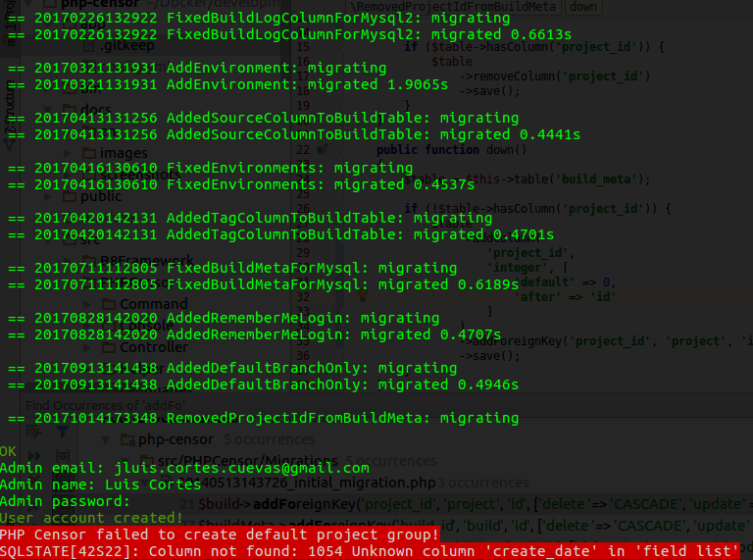Select the .gitkeep file in project tree
Viewport: 753px width, 560px height.
pos(119,46)
